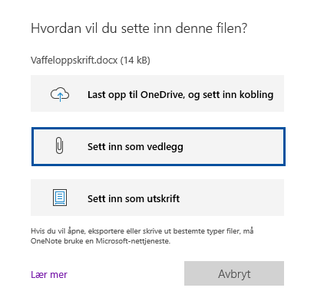314x304 pixels.
Task: Click the paperclip attachment icon
Action: tap(59, 145)
